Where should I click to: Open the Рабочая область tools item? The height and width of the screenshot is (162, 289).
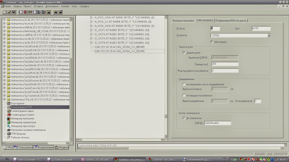point(9,138)
